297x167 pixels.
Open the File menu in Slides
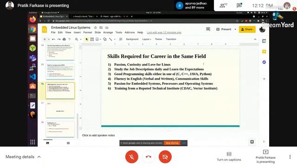(53, 32)
